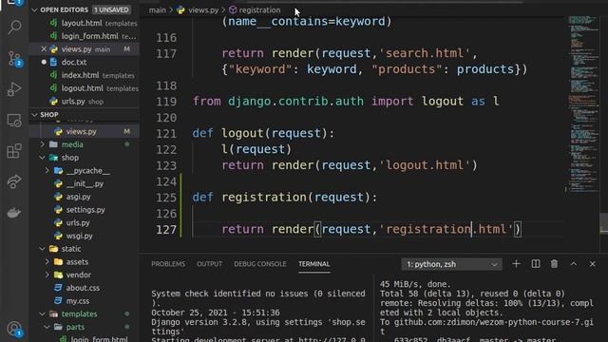Screen dimensions: 608x342
Task: Open __init__.py in shop folder
Action: (x=85, y=183)
